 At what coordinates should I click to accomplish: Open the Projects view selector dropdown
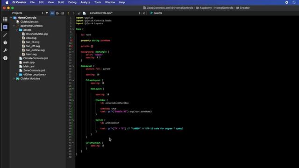coord(43,13)
